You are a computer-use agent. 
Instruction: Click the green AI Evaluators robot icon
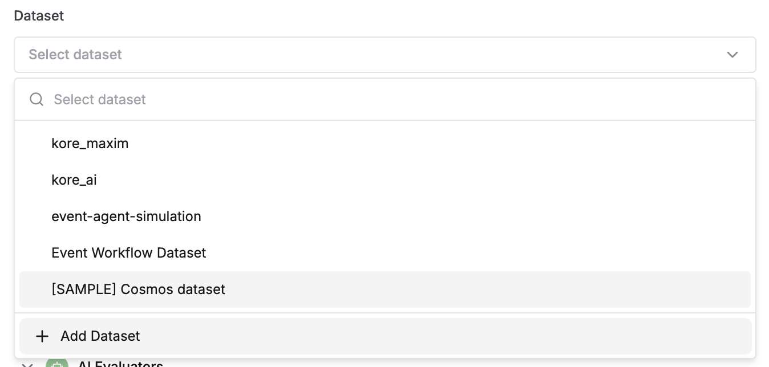pos(56,363)
